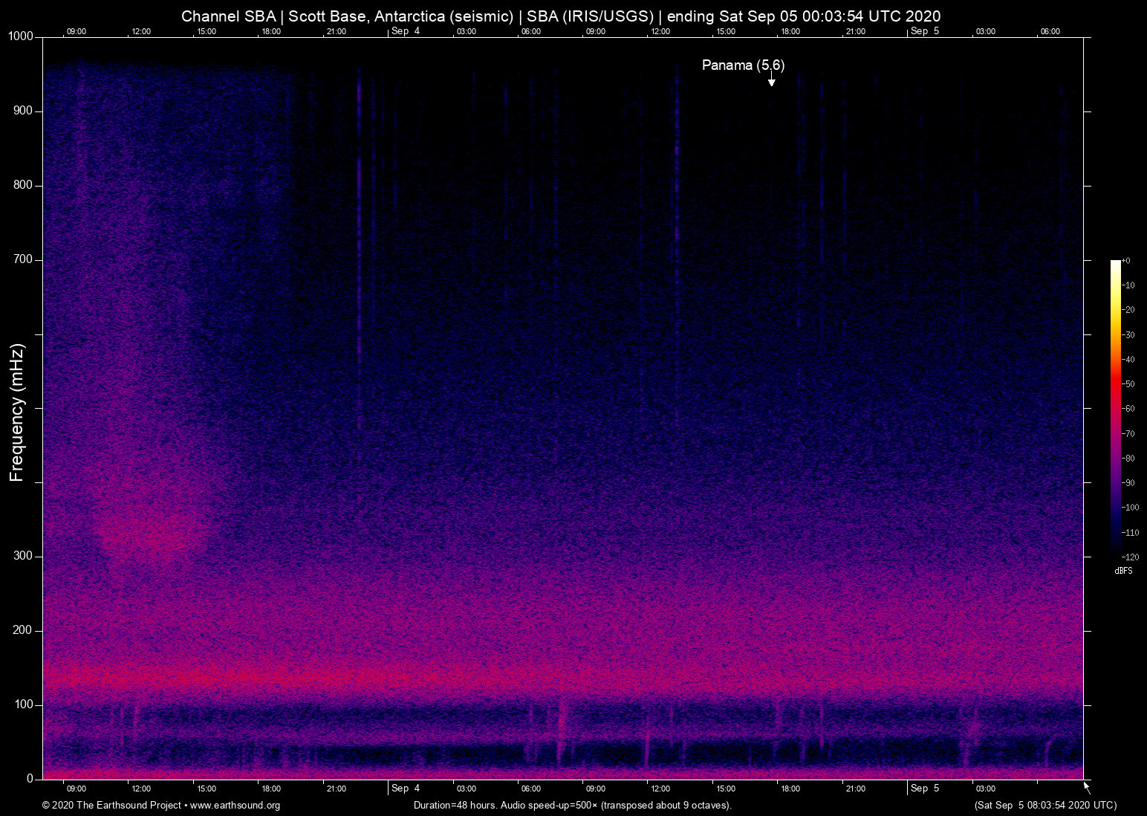This screenshot has height=816, width=1147.
Task: Click the white arrow marker below Panama label
Action: (772, 81)
